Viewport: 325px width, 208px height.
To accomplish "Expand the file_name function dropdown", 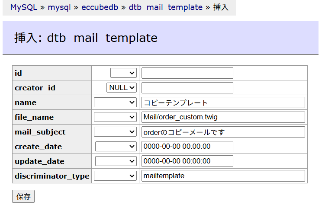I will tap(115, 117).
